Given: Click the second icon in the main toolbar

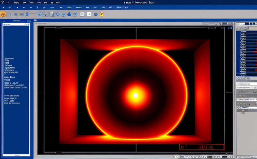Looking at the screenshot, I should pyautogui.click(x=10, y=14).
